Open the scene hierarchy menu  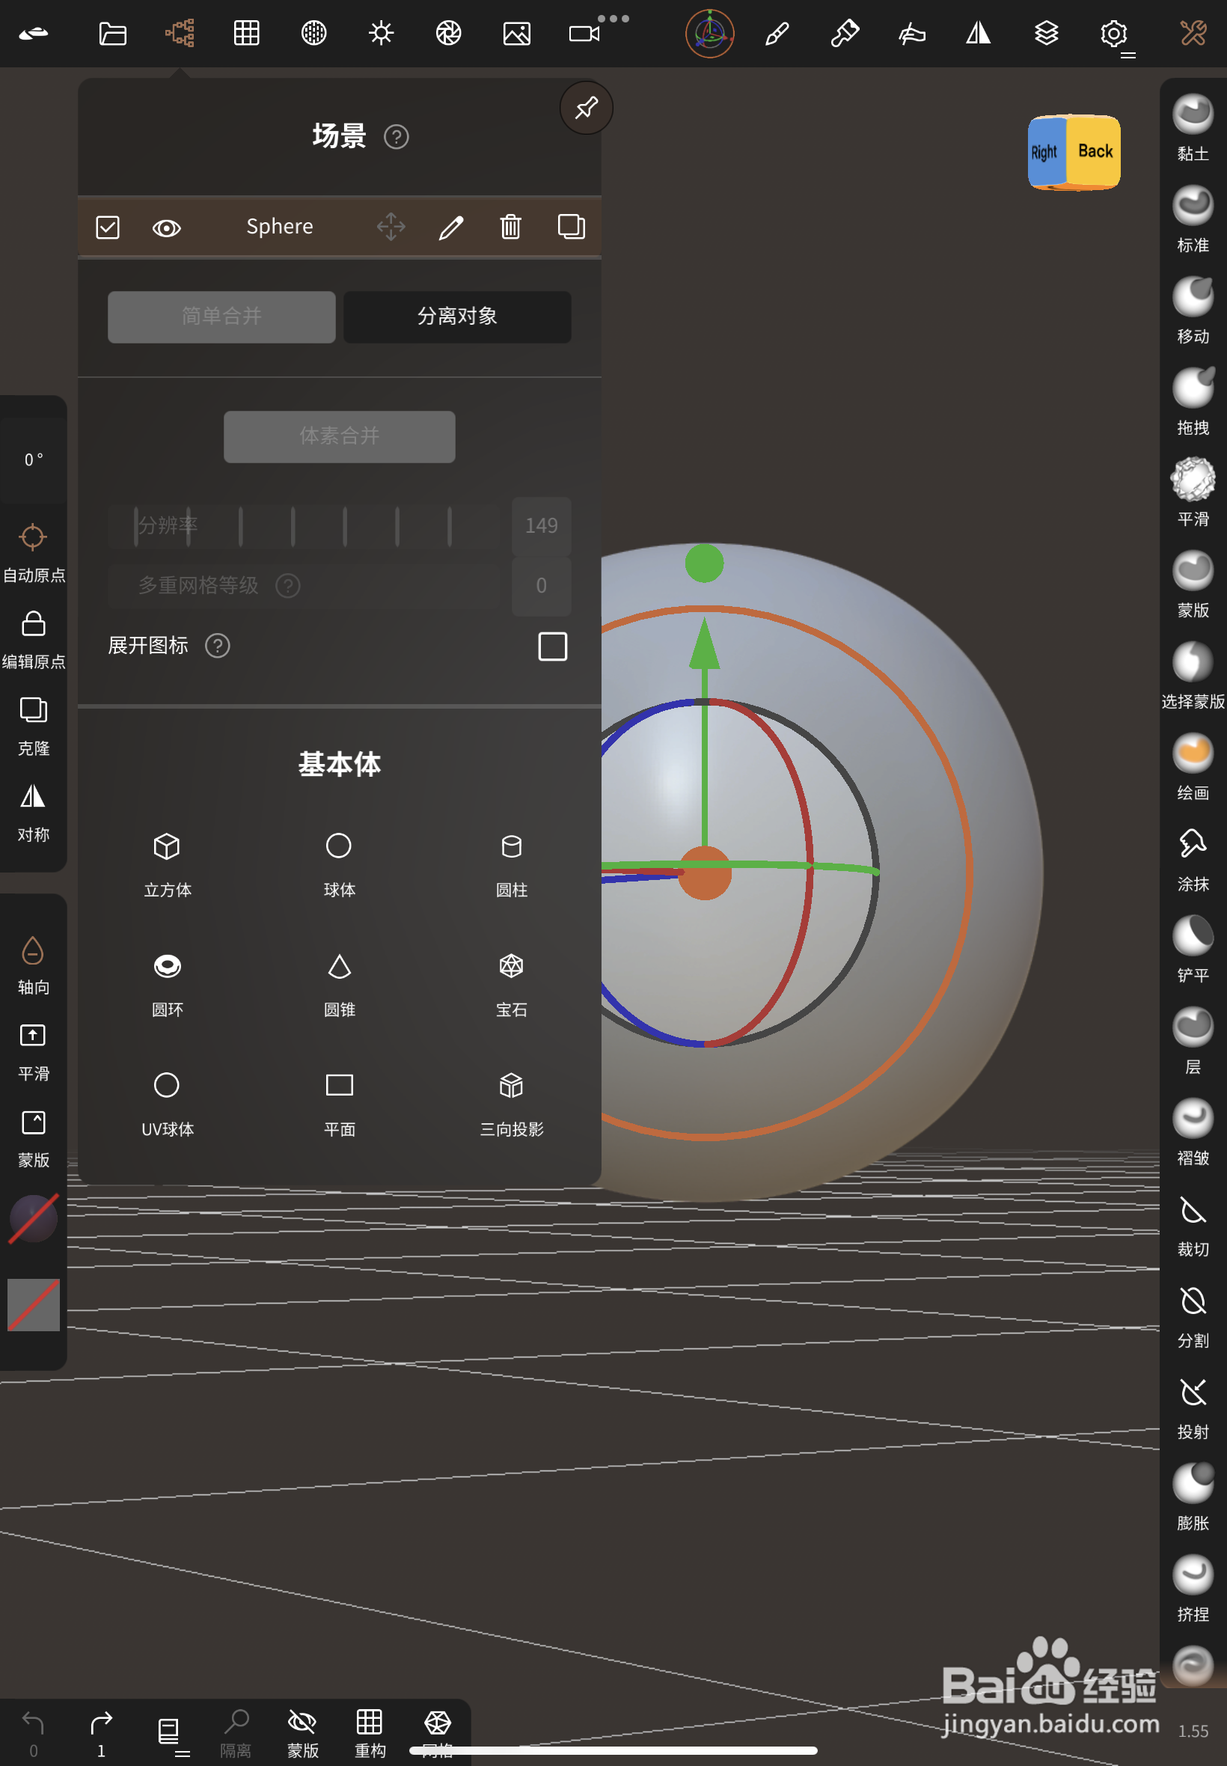point(180,33)
